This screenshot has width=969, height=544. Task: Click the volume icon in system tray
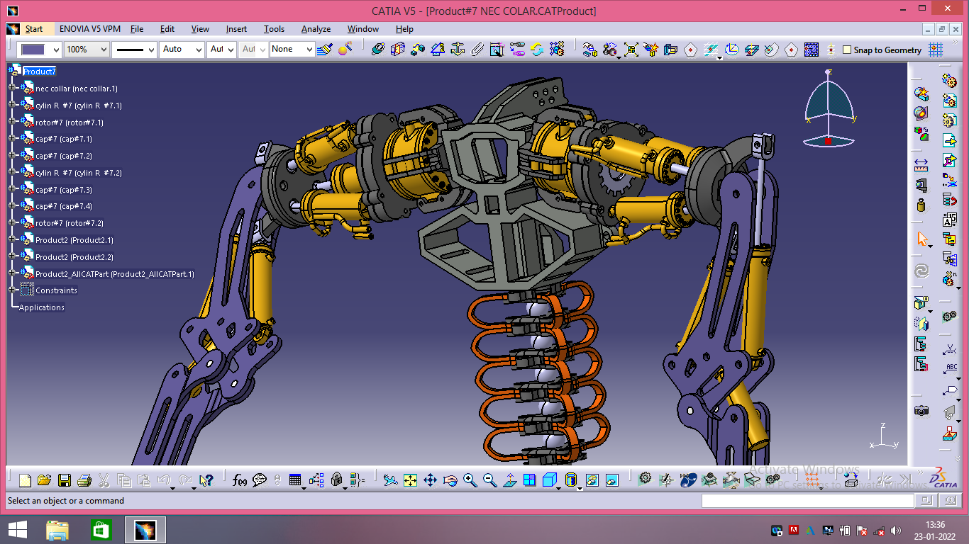coord(896,530)
